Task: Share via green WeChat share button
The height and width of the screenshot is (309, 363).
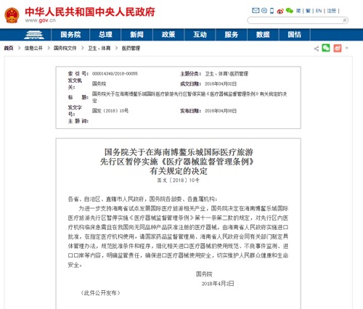Action: [x=326, y=48]
